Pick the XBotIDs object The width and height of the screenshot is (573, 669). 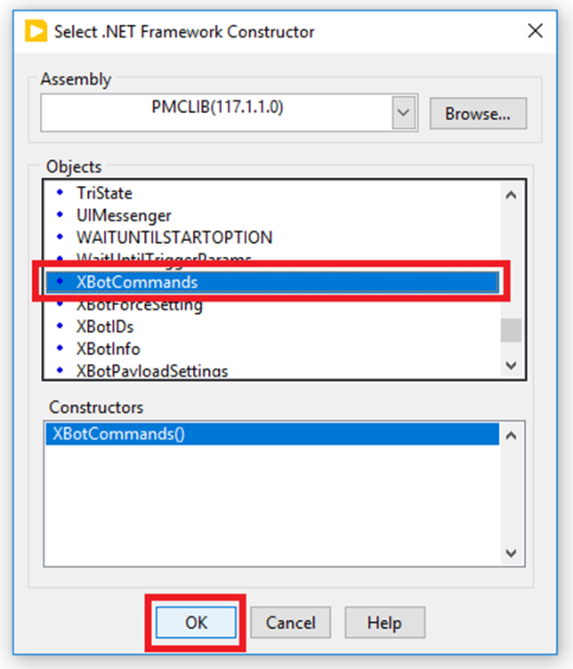click(x=105, y=326)
